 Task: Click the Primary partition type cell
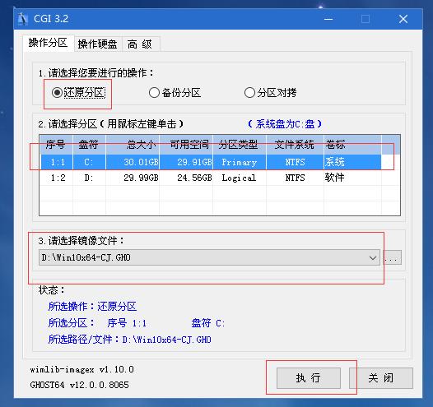(x=240, y=162)
